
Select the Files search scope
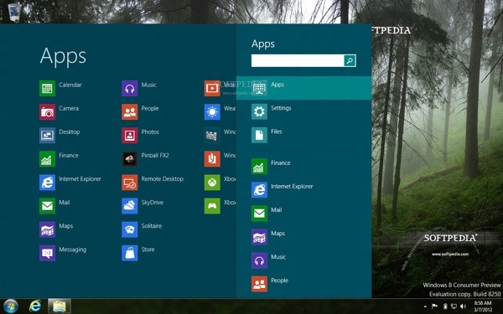(303, 135)
